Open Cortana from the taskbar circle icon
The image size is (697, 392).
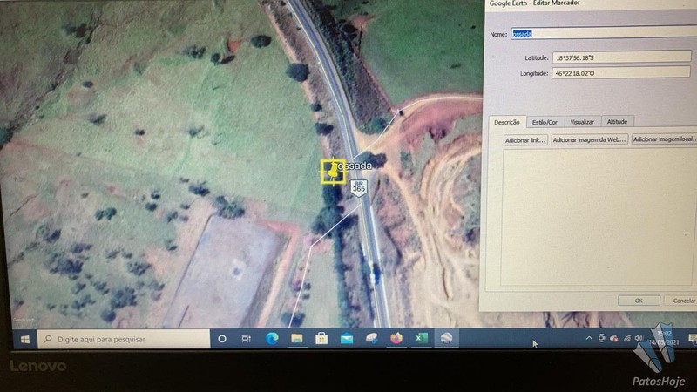pyautogui.click(x=222, y=339)
